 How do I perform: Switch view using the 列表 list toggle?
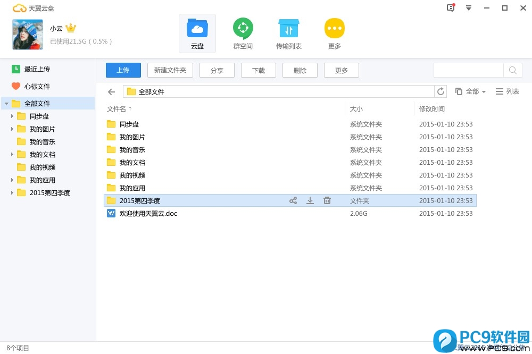click(x=507, y=91)
